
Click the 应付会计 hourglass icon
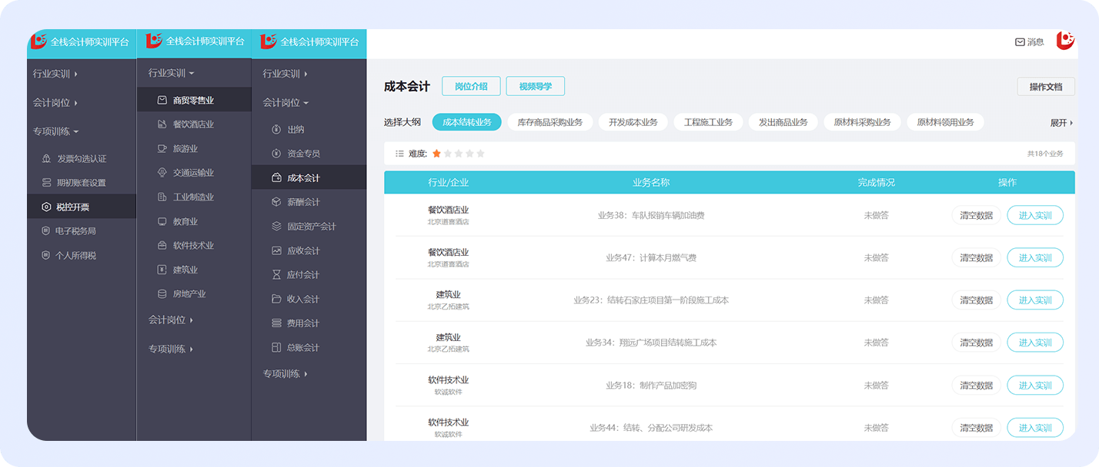276,275
